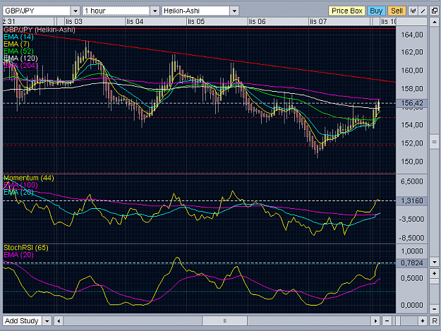Click the StochRSI (65) study label
Viewport: 441px width, 331px height.
click(26, 248)
